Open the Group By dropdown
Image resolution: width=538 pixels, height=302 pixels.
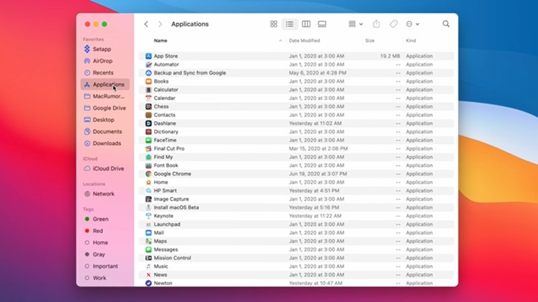coord(355,24)
